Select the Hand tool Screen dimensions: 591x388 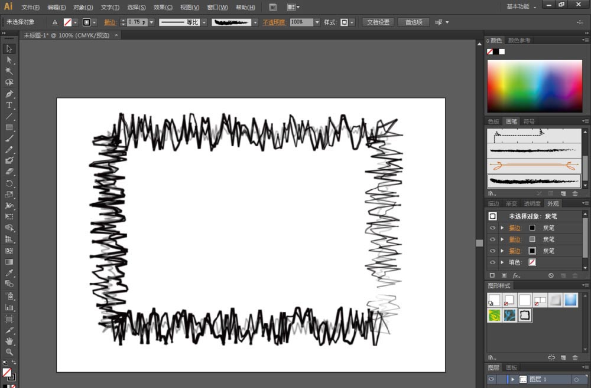click(9, 341)
